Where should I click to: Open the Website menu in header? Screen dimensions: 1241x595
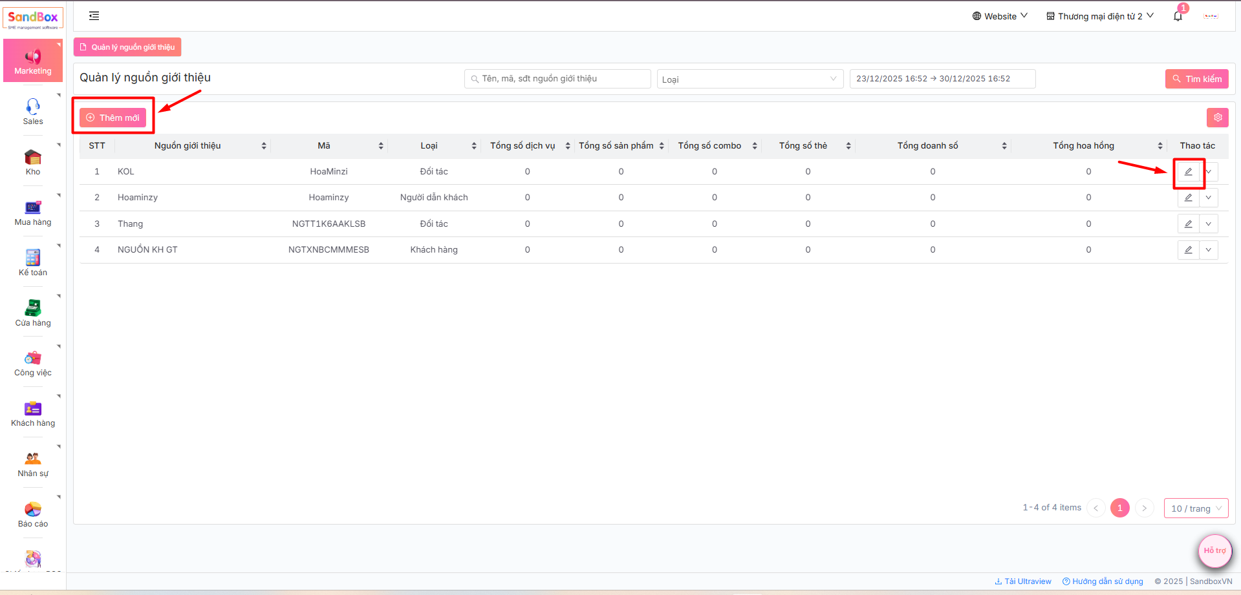(999, 16)
